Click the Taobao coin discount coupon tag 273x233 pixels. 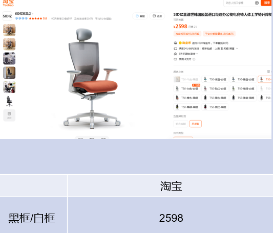coord(187,34)
